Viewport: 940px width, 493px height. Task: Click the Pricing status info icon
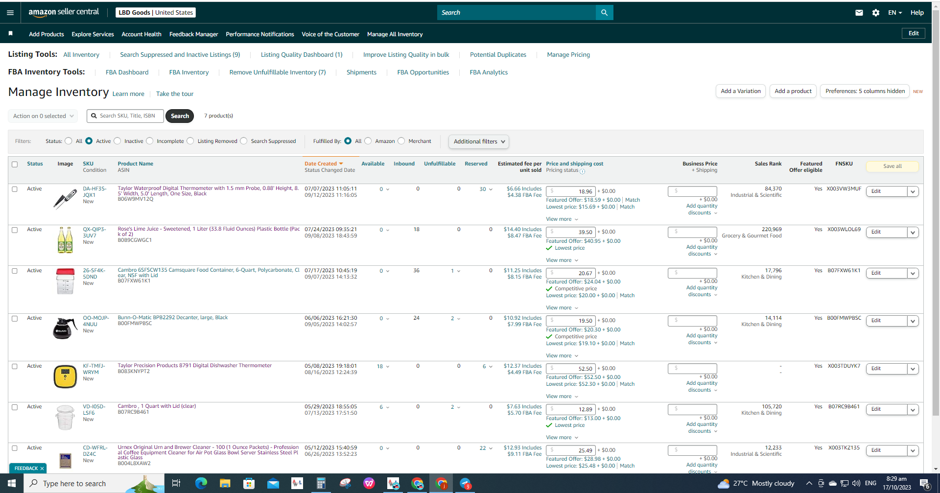coord(583,171)
